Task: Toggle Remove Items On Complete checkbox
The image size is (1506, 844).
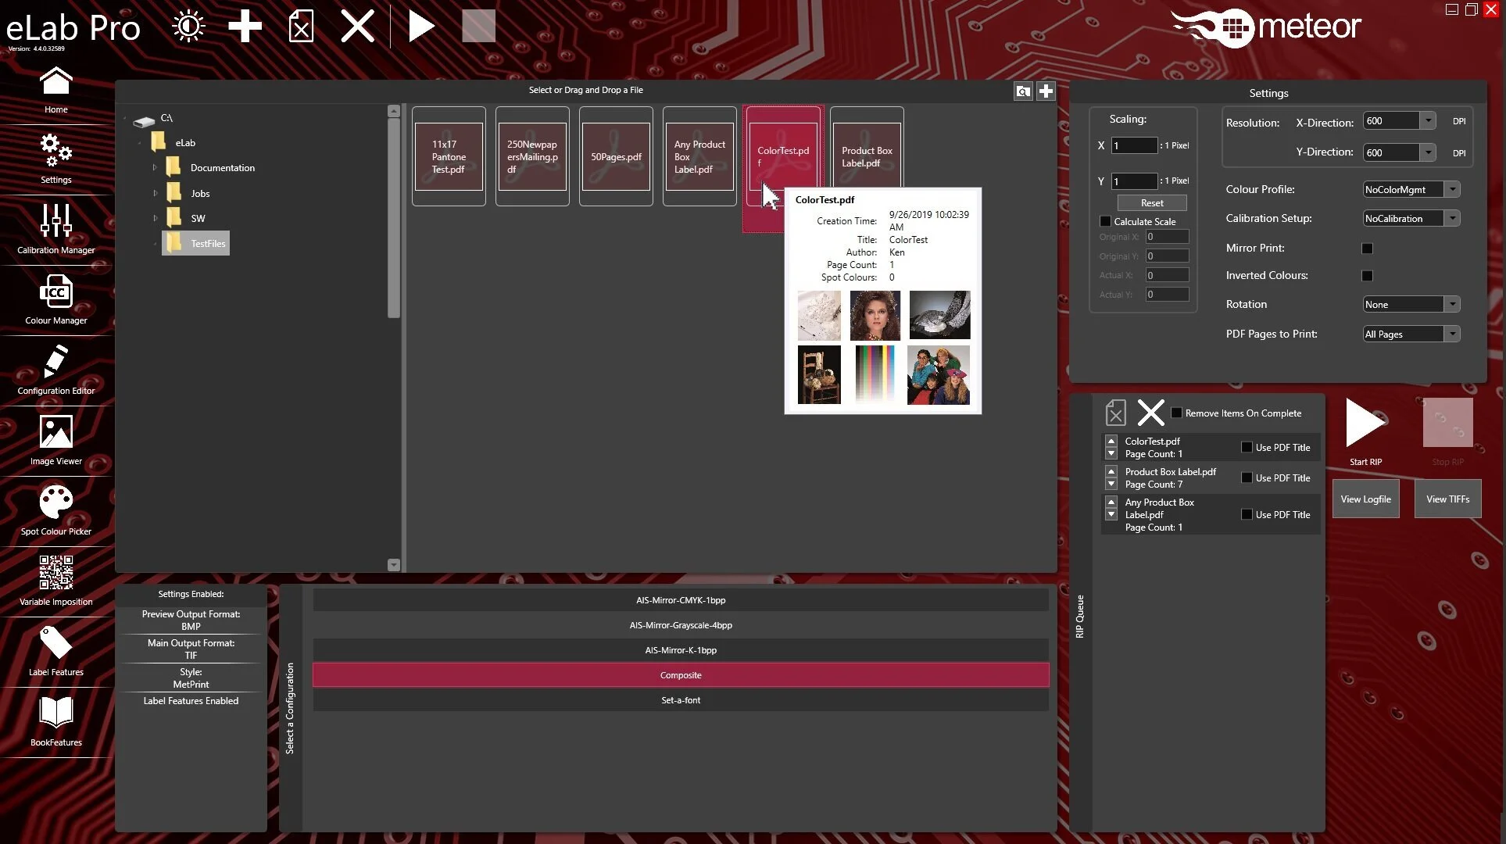Action: pos(1176,413)
